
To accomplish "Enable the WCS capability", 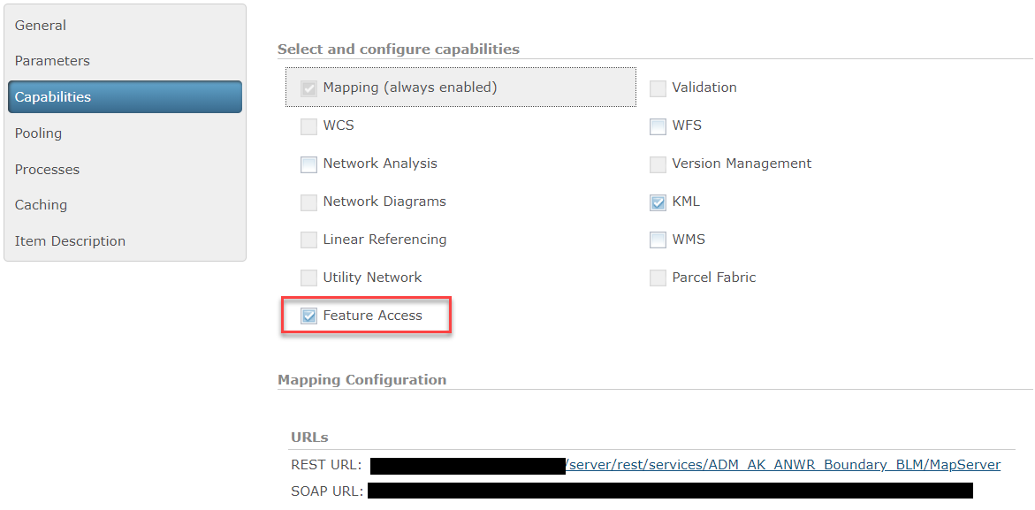I will [308, 126].
